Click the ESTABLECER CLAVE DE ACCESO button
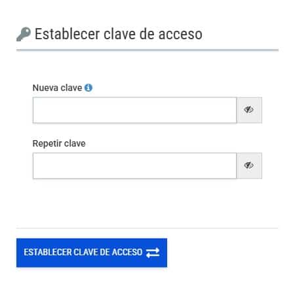 coord(92,253)
